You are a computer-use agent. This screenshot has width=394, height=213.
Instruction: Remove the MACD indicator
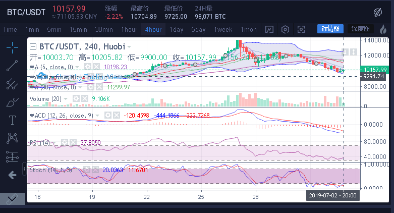[x=117, y=116]
